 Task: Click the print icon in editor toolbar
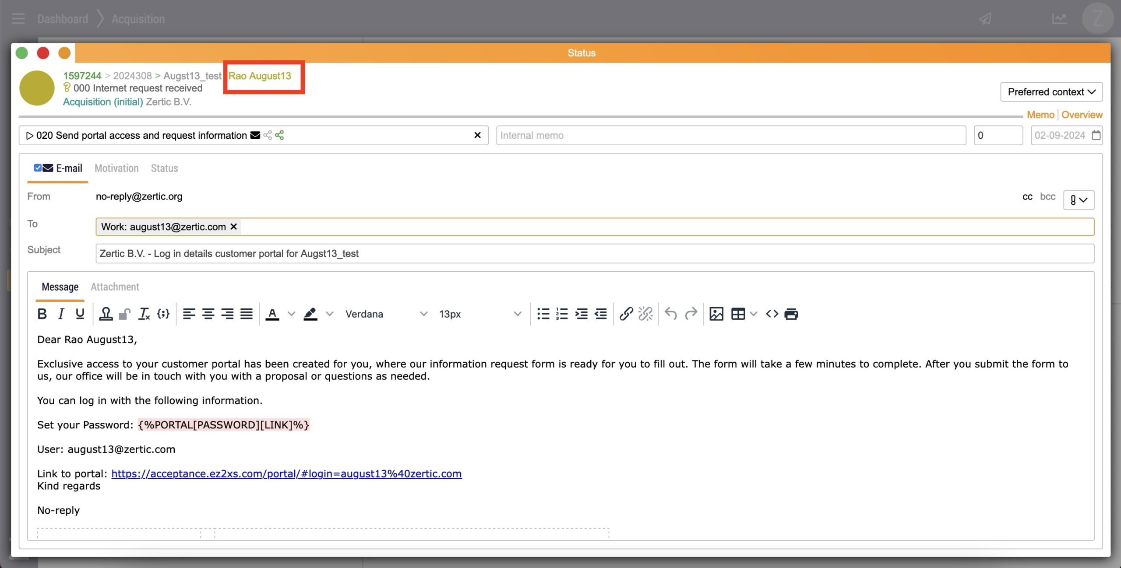pyautogui.click(x=791, y=314)
